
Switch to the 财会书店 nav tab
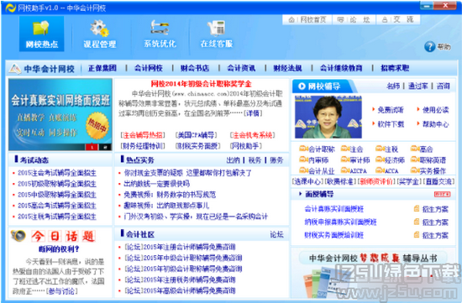195,68
